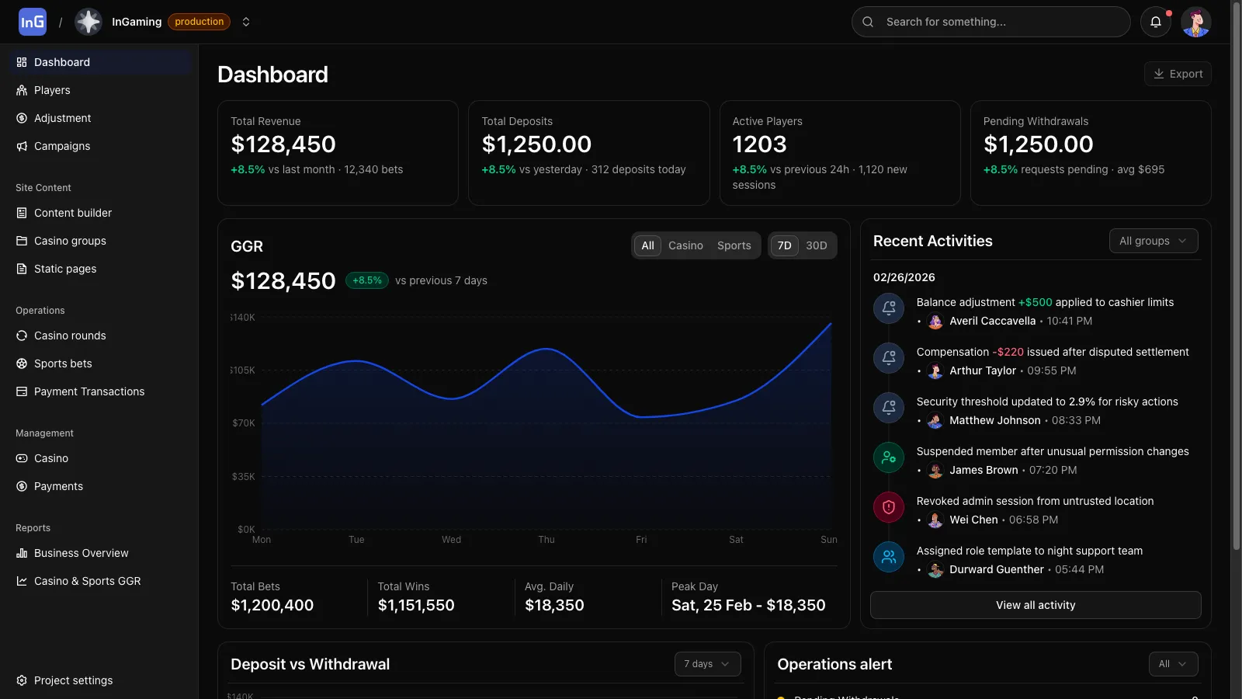This screenshot has width=1242, height=699.
Task: Select Sports filter on GGR chart
Action: [x=733, y=245]
